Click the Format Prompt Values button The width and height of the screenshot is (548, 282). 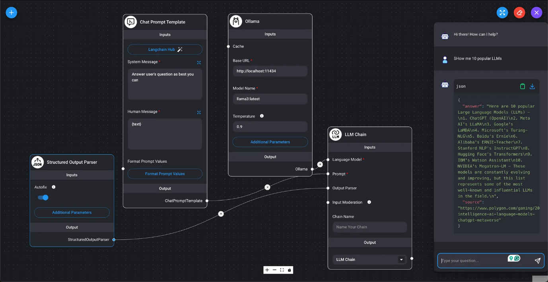coord(165,174)
